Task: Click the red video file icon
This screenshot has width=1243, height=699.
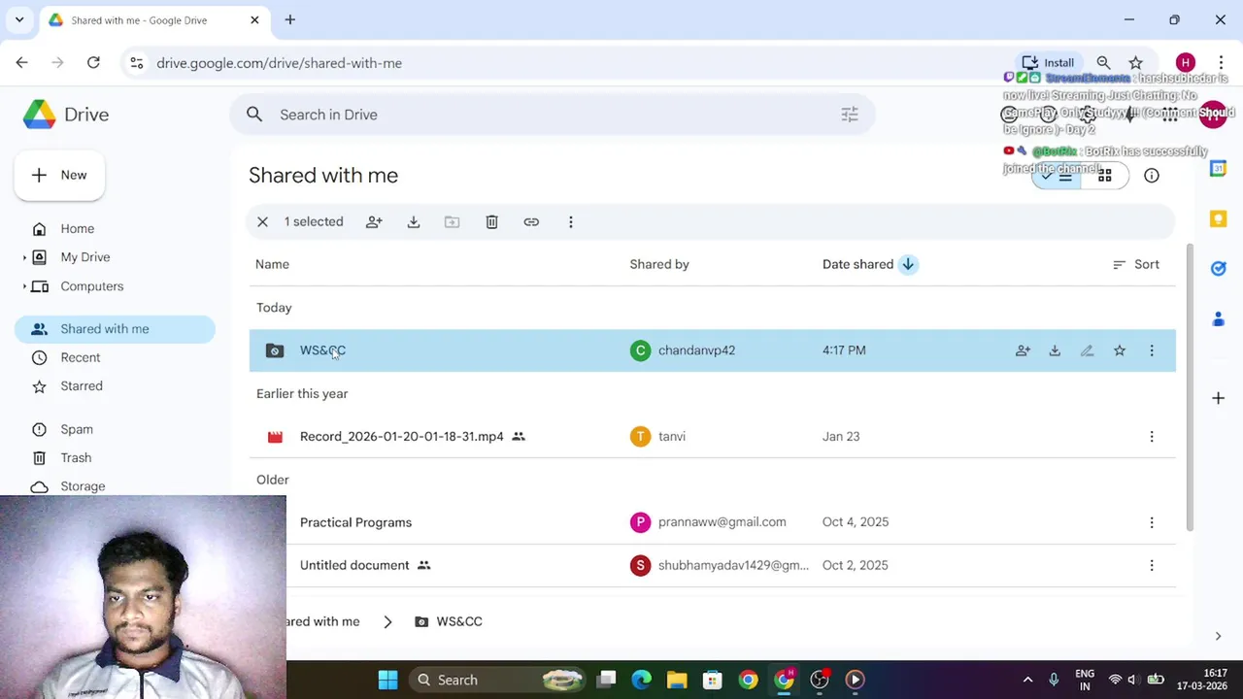Action: [275, 437]
